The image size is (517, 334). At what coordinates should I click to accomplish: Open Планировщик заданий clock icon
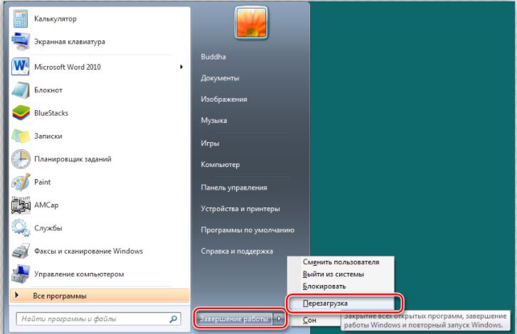tap(21, 158)
